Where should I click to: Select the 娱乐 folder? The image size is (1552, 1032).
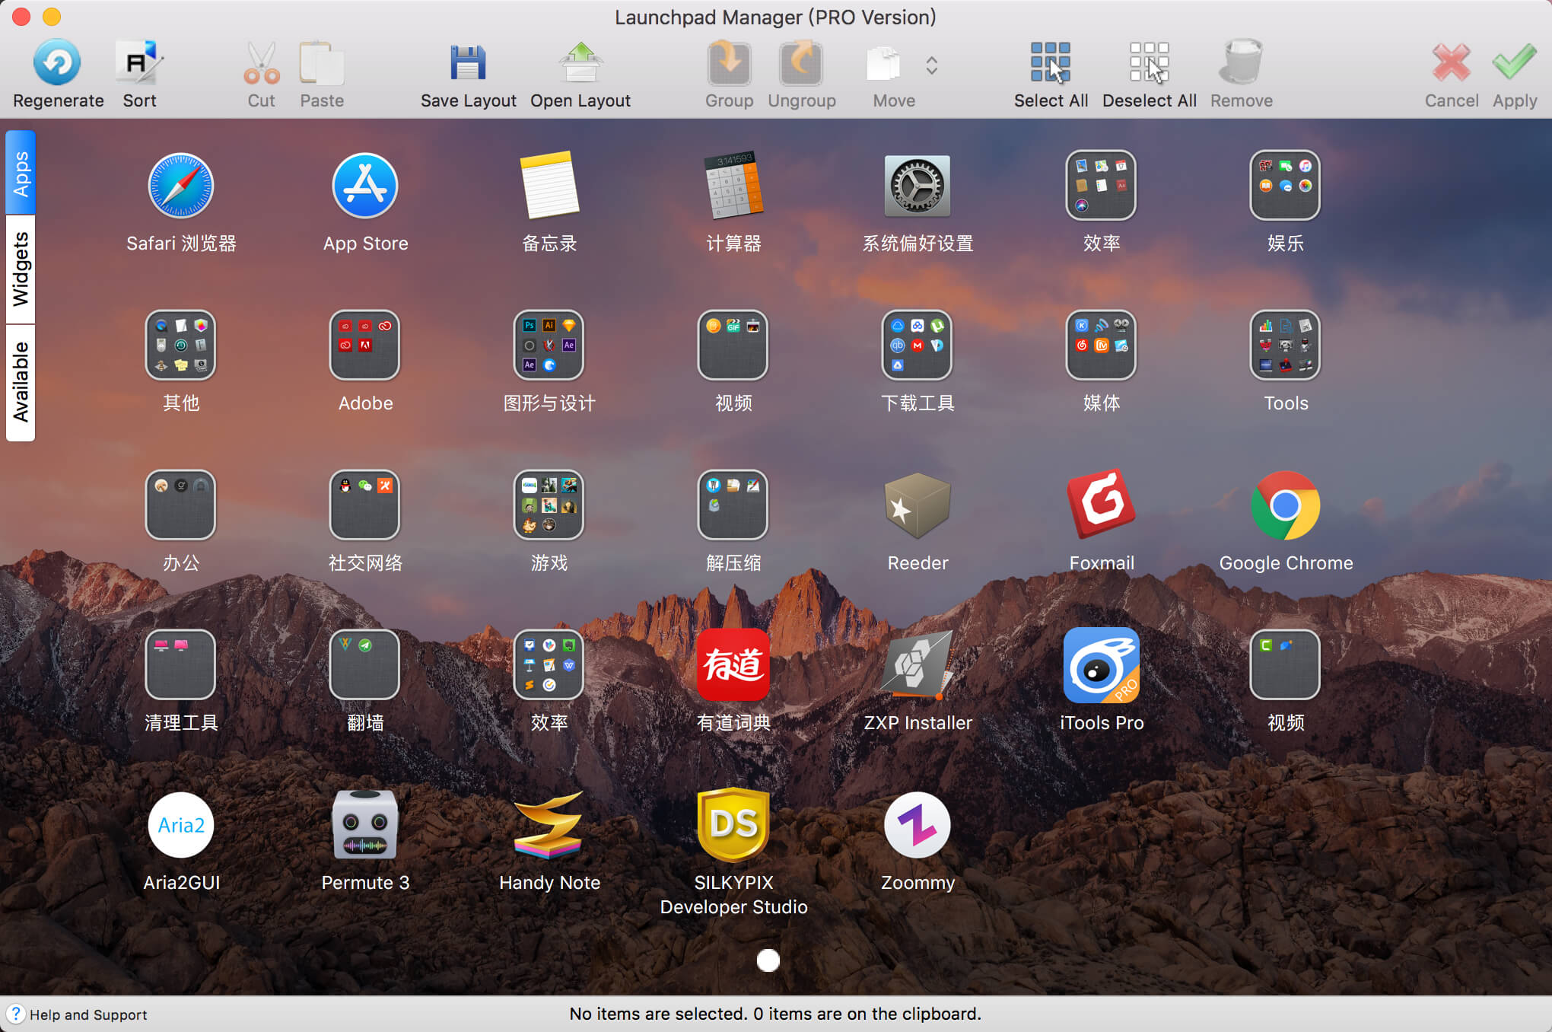[1285, 186]
